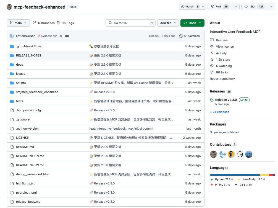Click the JavaScript yellow language segment
This screenshot has height=208, width=278.
click(264, 175)
